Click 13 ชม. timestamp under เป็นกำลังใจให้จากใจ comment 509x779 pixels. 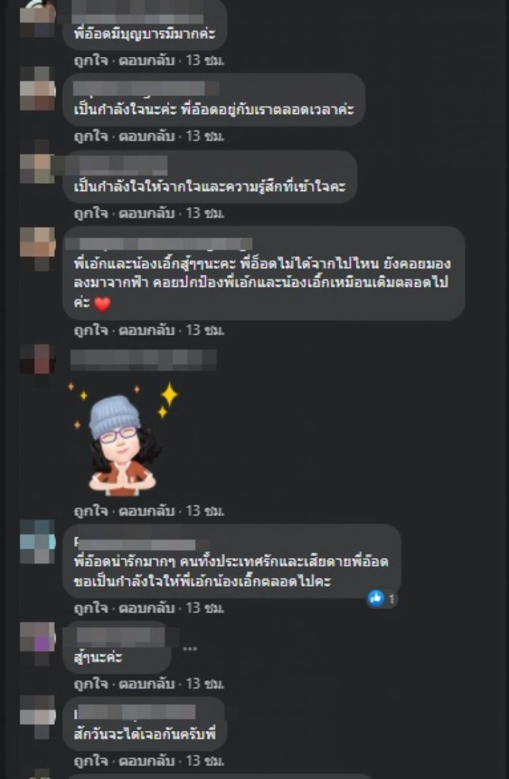205,213
